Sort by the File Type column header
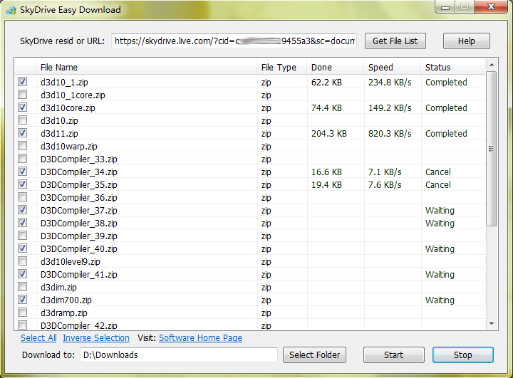513x378 pixels. click(282, 68)
